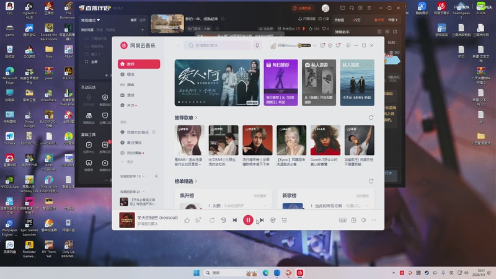Image resolution: width=496 pixels, height=279 pixels.
Task: Click the microphone listen icon beside search
Action: coord(257,45)
